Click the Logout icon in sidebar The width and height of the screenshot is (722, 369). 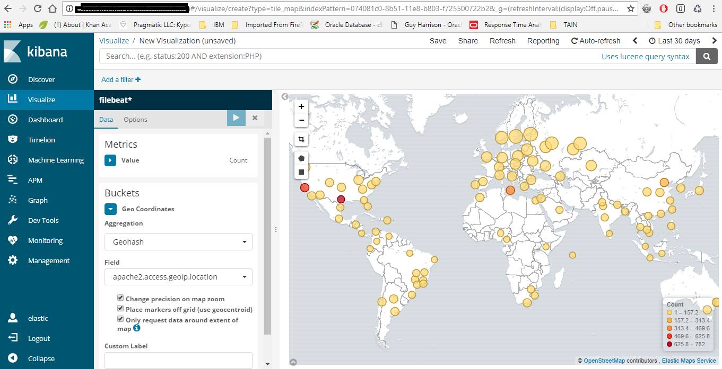[x=13, y=338]
